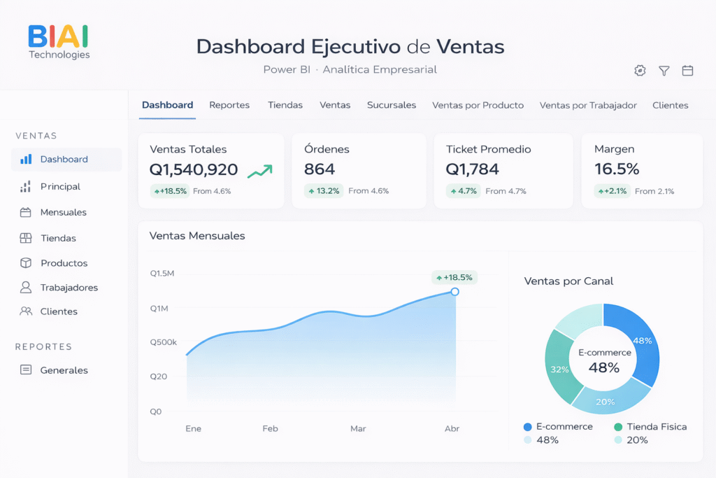Click the BIAI Technologies logo

[59, 42]
